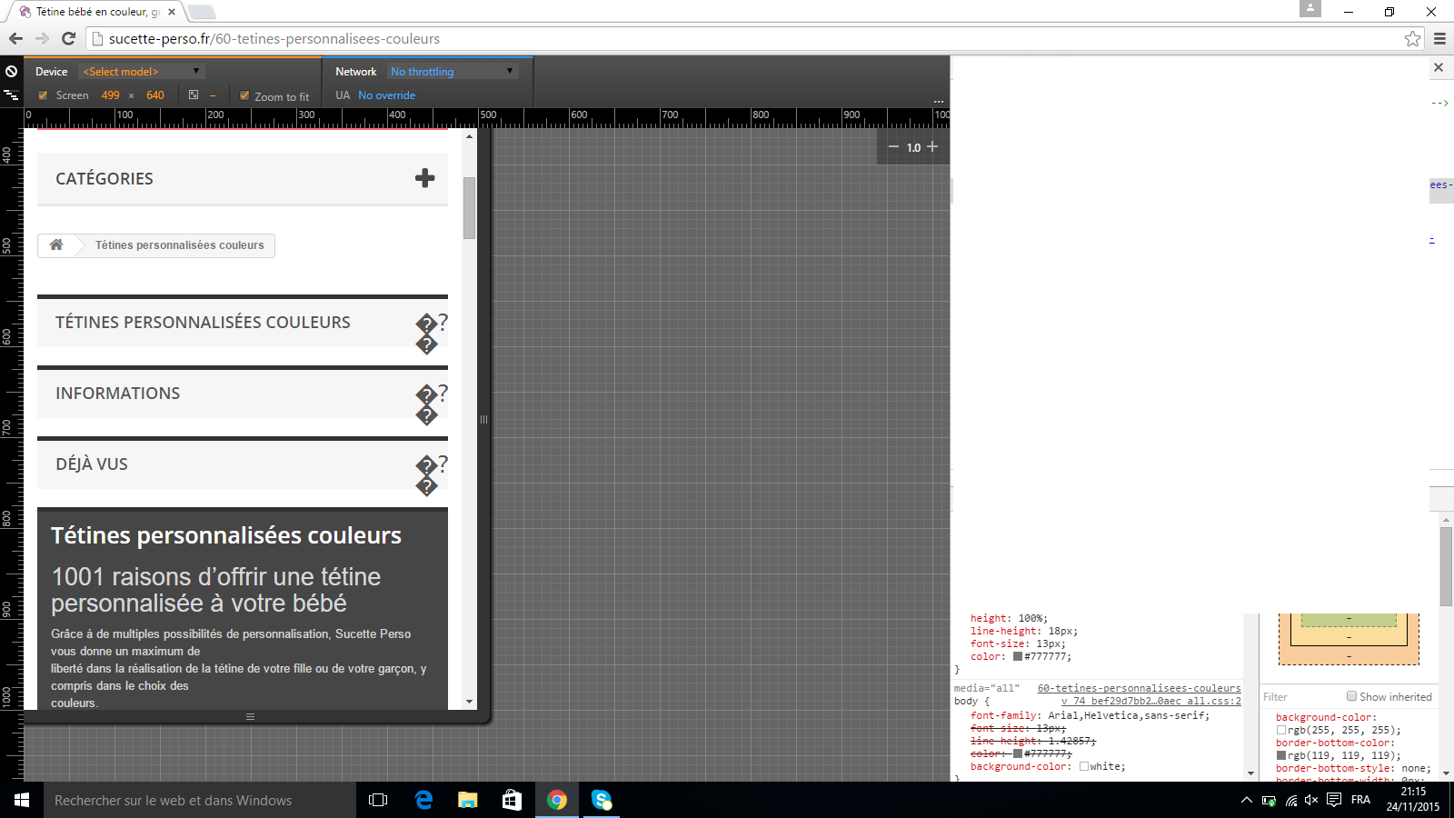
Task: Zoom in with the plus icon
Action: pyautogui.click(x=932, y=146)
